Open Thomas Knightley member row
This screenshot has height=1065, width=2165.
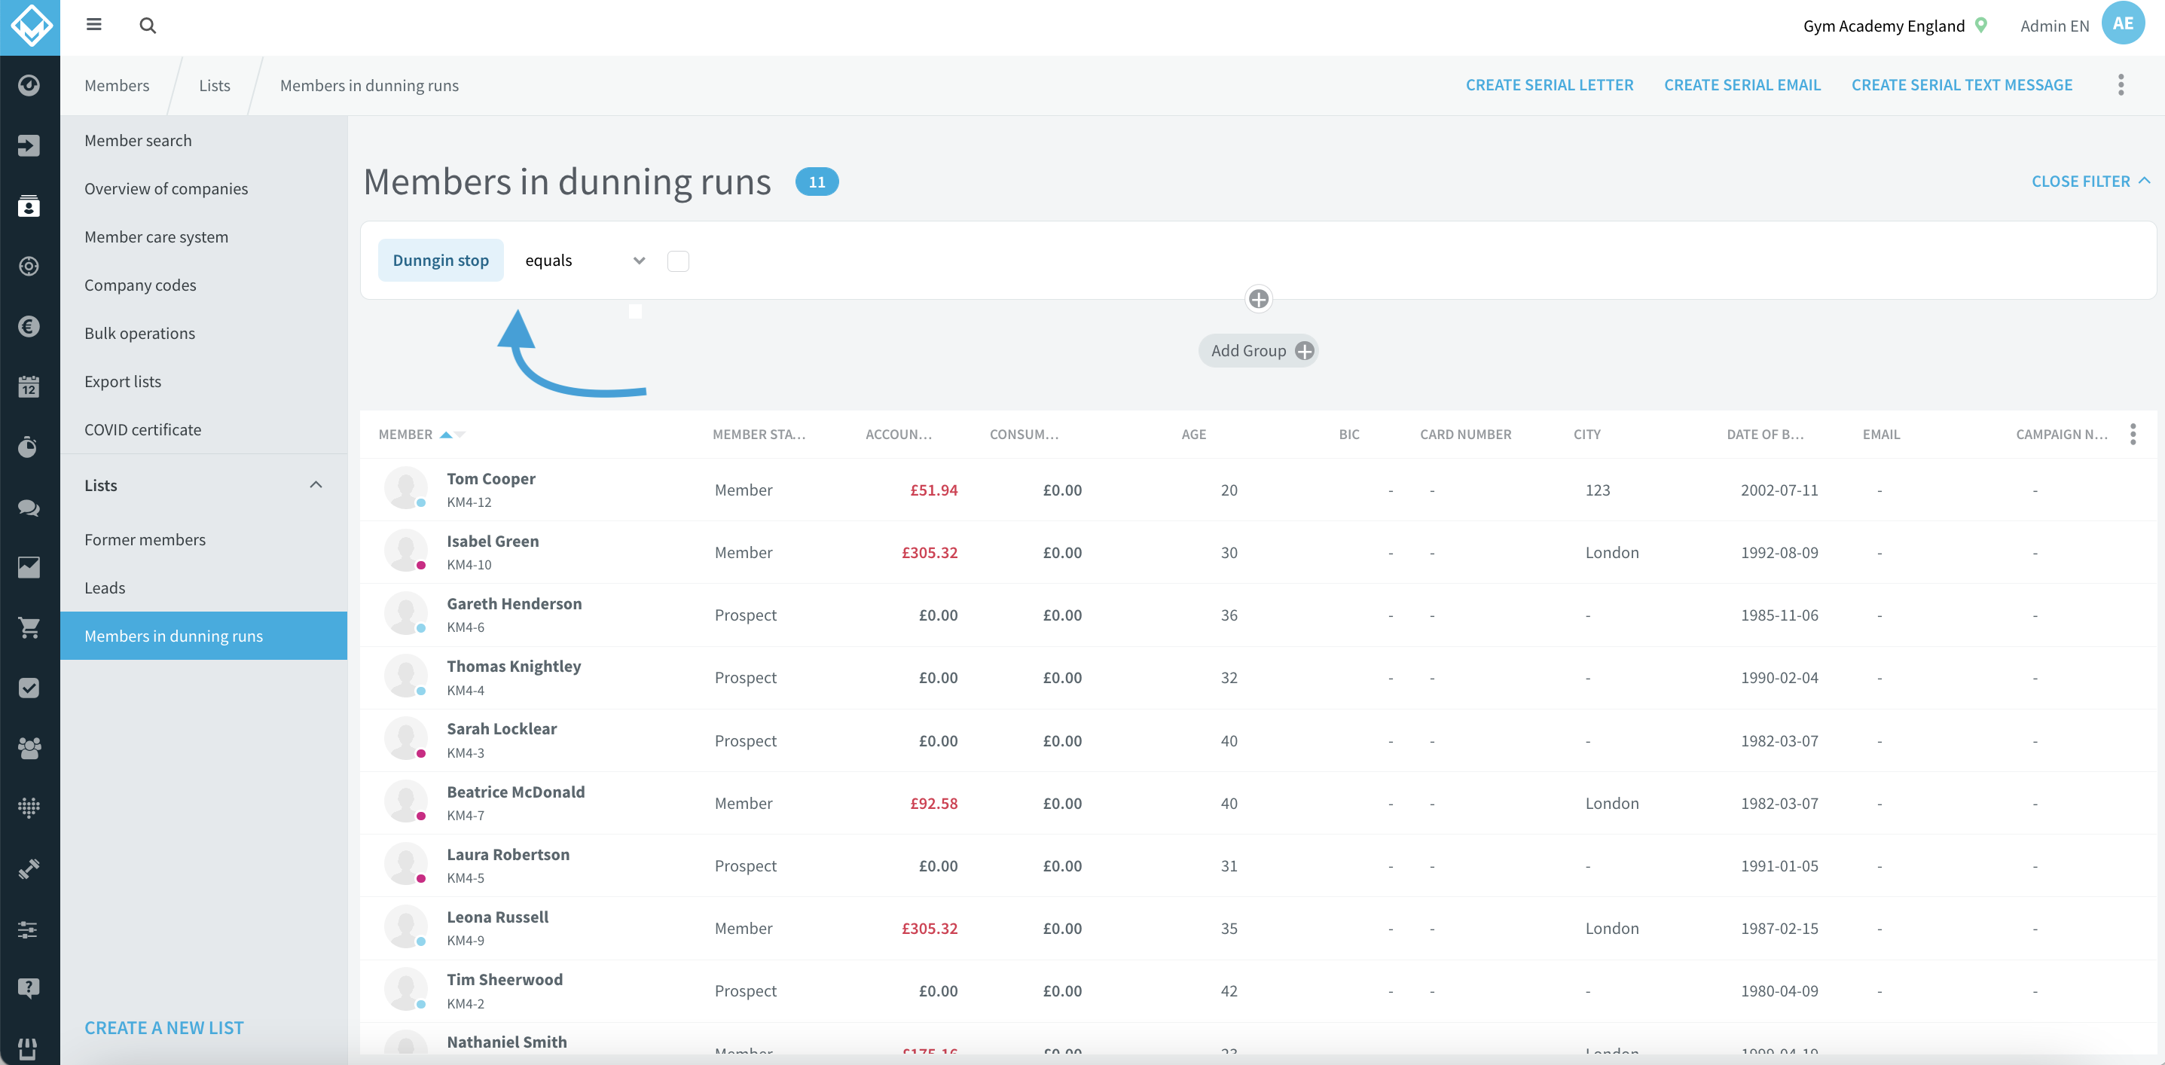(1258, 678)
